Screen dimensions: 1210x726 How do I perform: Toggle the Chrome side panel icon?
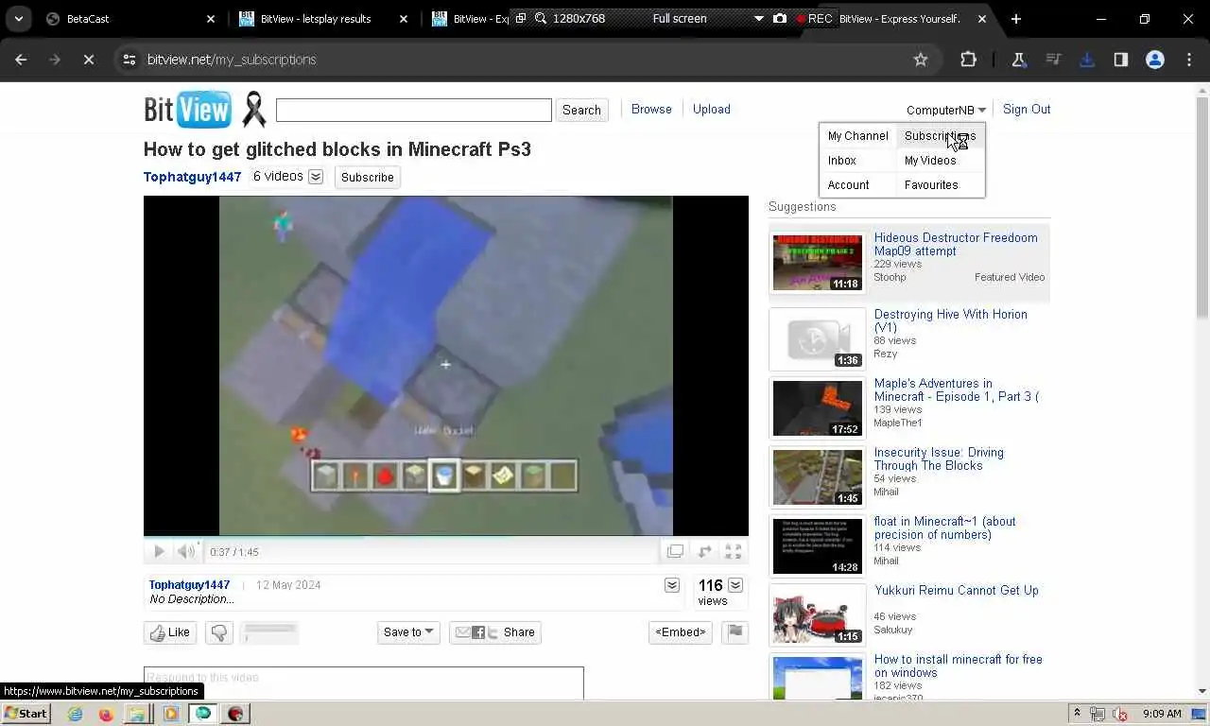click(x=1121, y=60)
